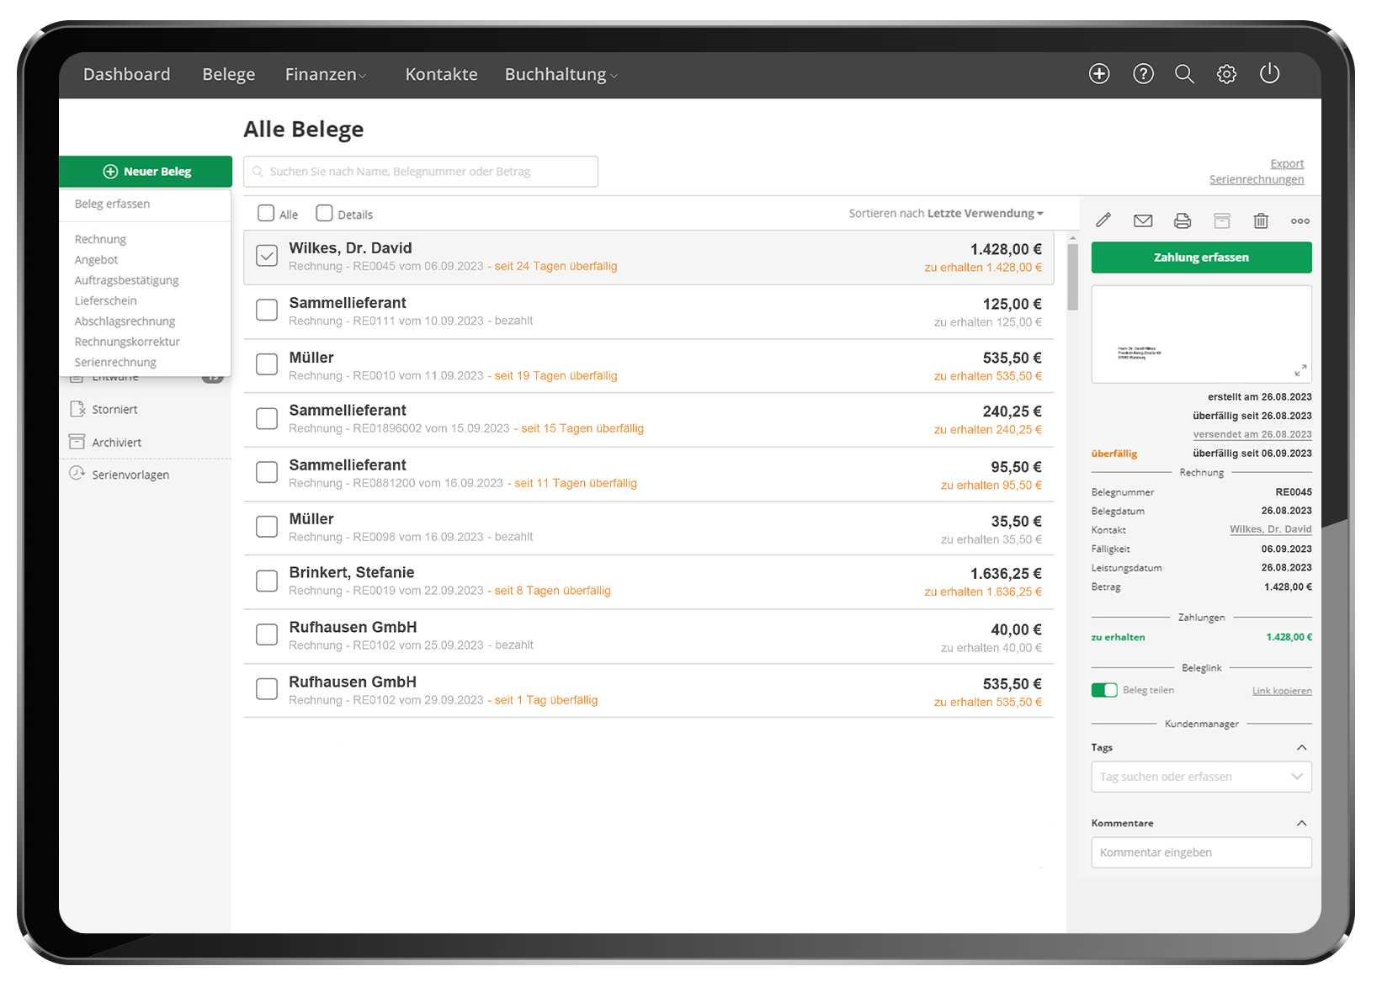Expand the Finanzen menu
1382x982 pixels.
pyautogui.click(x=325, y=75)
